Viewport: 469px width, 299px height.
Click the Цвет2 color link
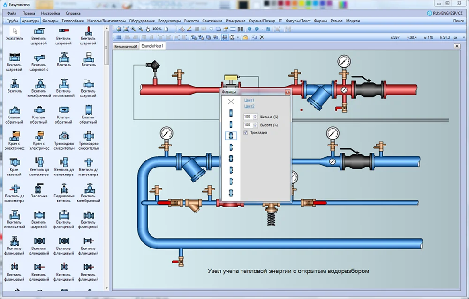[x=249, y=106]
